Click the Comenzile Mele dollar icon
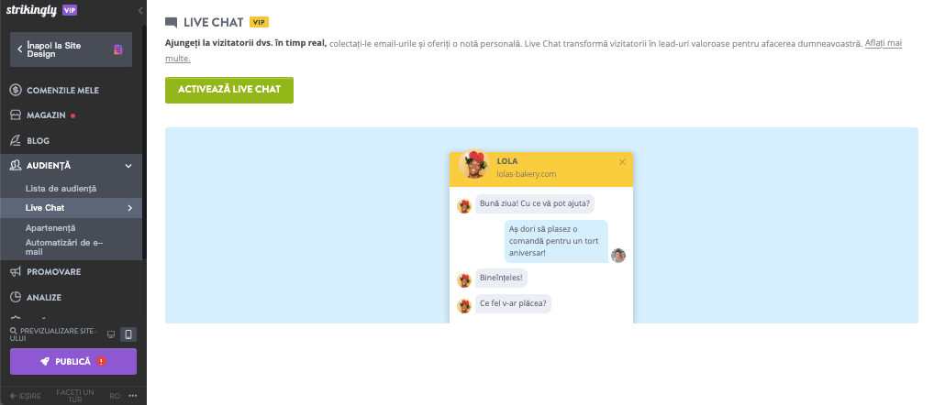This screenshot has width=934, height=405. click(x=17, y=91)
